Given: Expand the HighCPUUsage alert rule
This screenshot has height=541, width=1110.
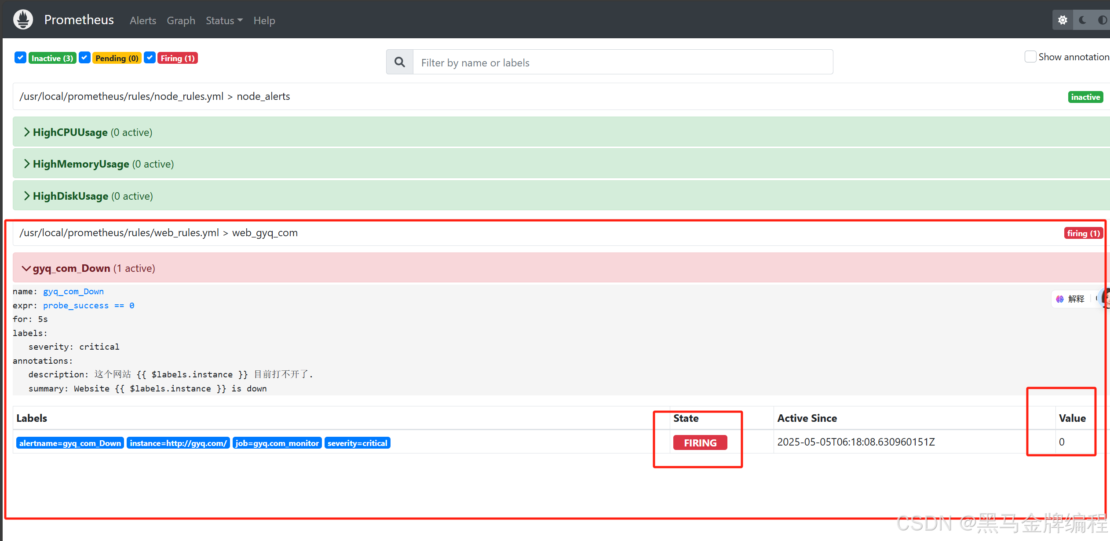Looking at the screenshot, I should pos(70,132).
